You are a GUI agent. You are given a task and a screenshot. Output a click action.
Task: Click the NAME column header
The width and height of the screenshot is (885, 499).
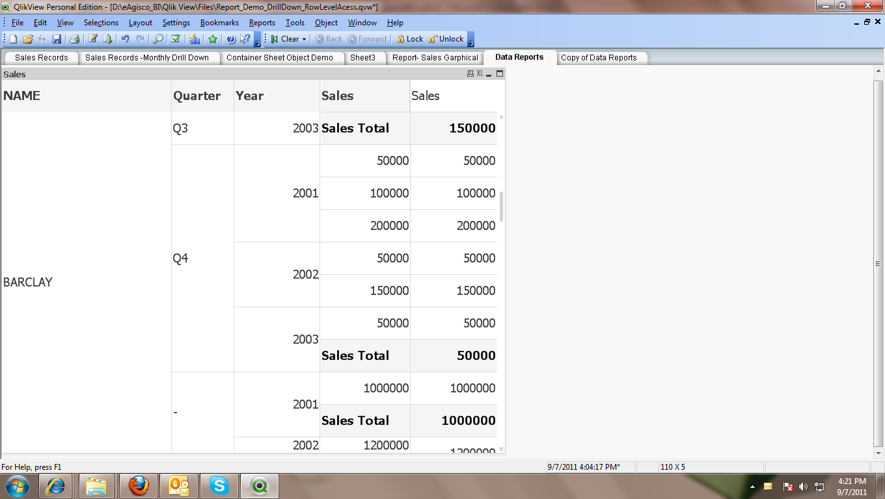[x=86, y=96]
